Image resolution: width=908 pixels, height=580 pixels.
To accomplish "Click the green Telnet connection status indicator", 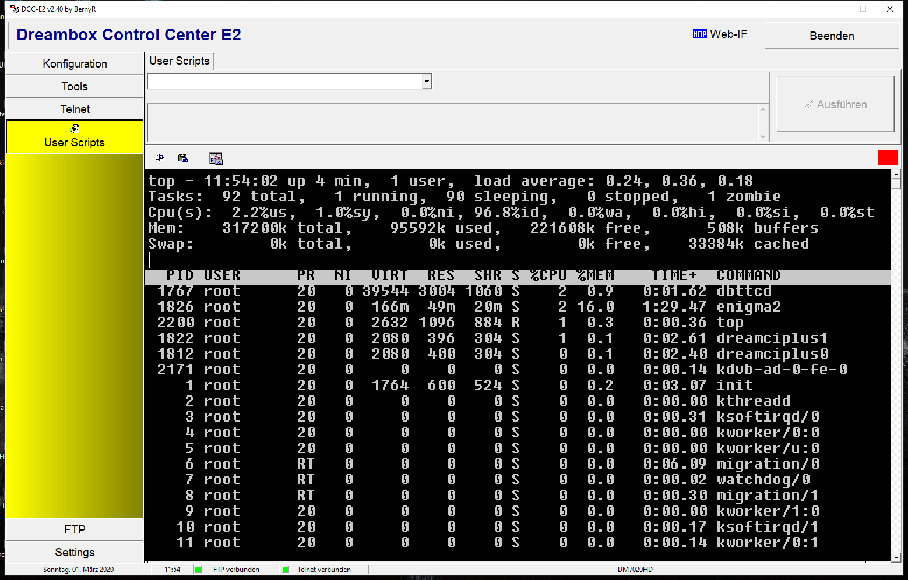I will pos(286,570).
